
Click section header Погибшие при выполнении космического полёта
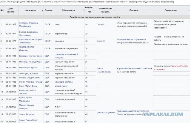click(x=95, y=17)
